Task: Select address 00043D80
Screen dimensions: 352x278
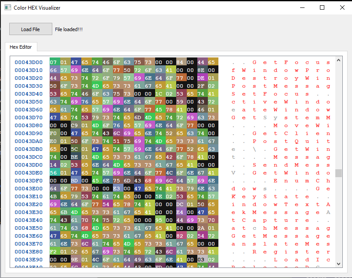Action: pyautogui.click(x=29, y=125)
